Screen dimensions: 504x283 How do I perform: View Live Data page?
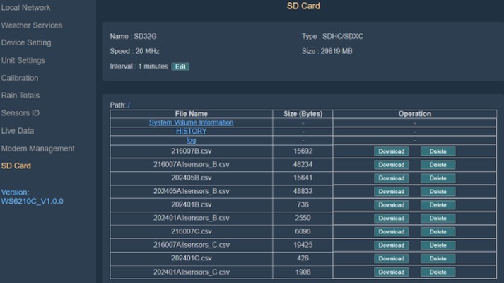point(18,131)
